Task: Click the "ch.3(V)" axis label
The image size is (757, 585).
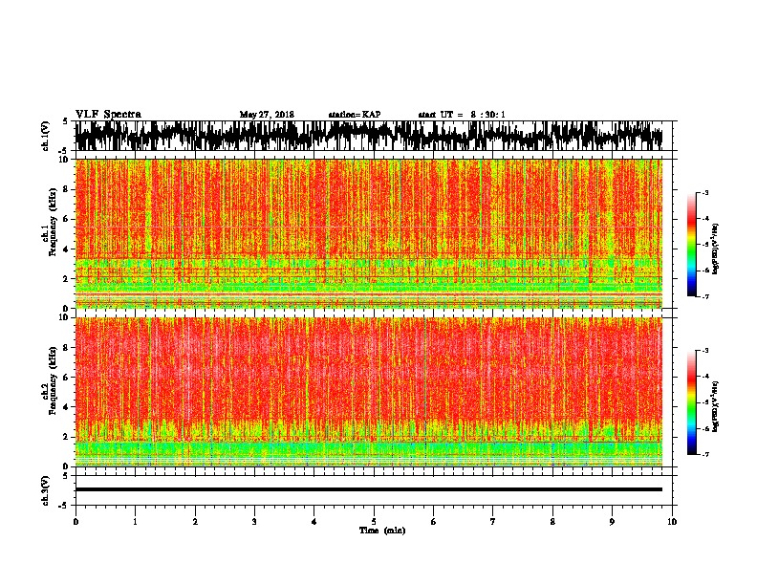Action: click(x=46, y=490)
